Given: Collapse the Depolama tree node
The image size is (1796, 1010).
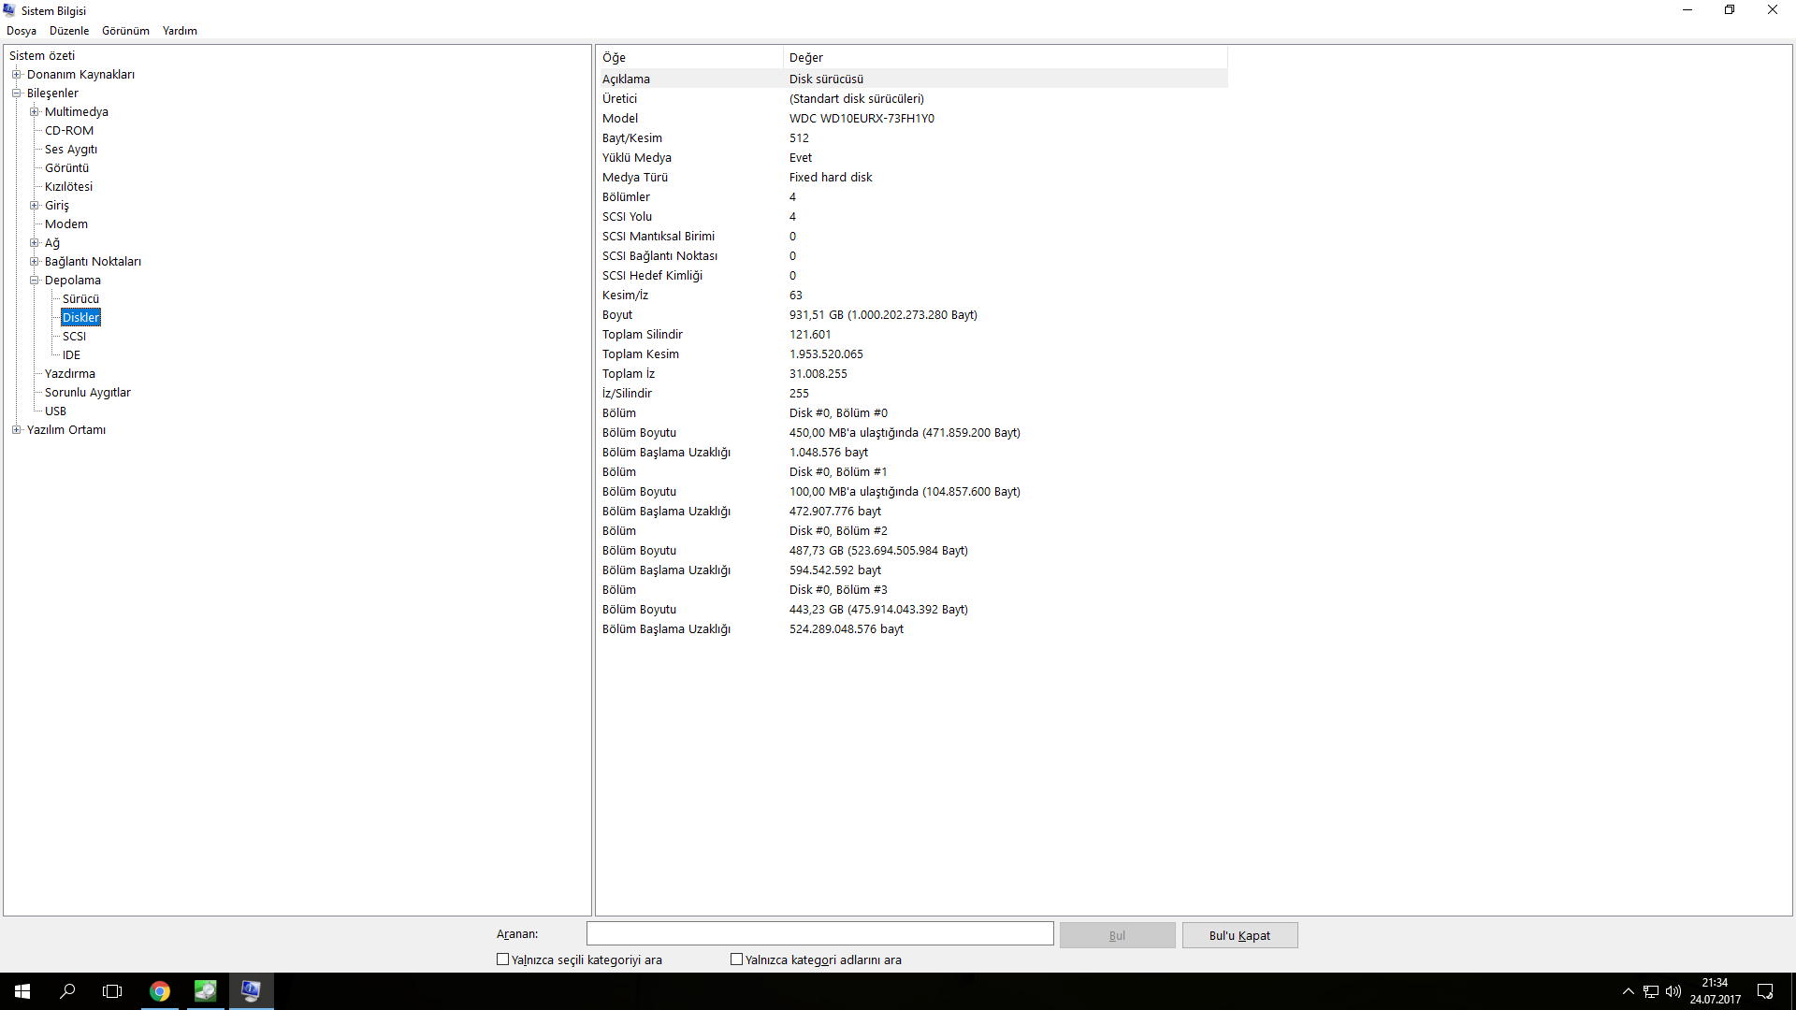Looking at the screenshot, I should coord(34,281).
